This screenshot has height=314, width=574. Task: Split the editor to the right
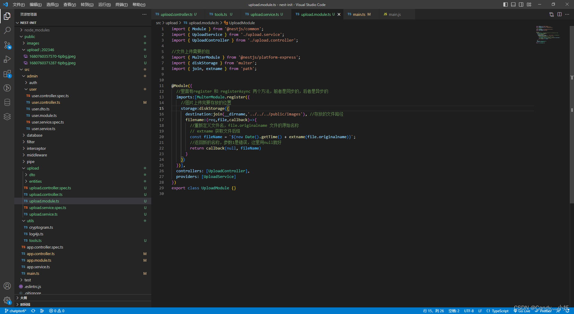[x=559, y=14]
